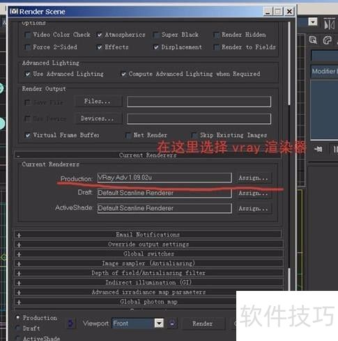Open the Files... output button
Image resolution: width=338 pixels, height=341 pixels.
98,102
